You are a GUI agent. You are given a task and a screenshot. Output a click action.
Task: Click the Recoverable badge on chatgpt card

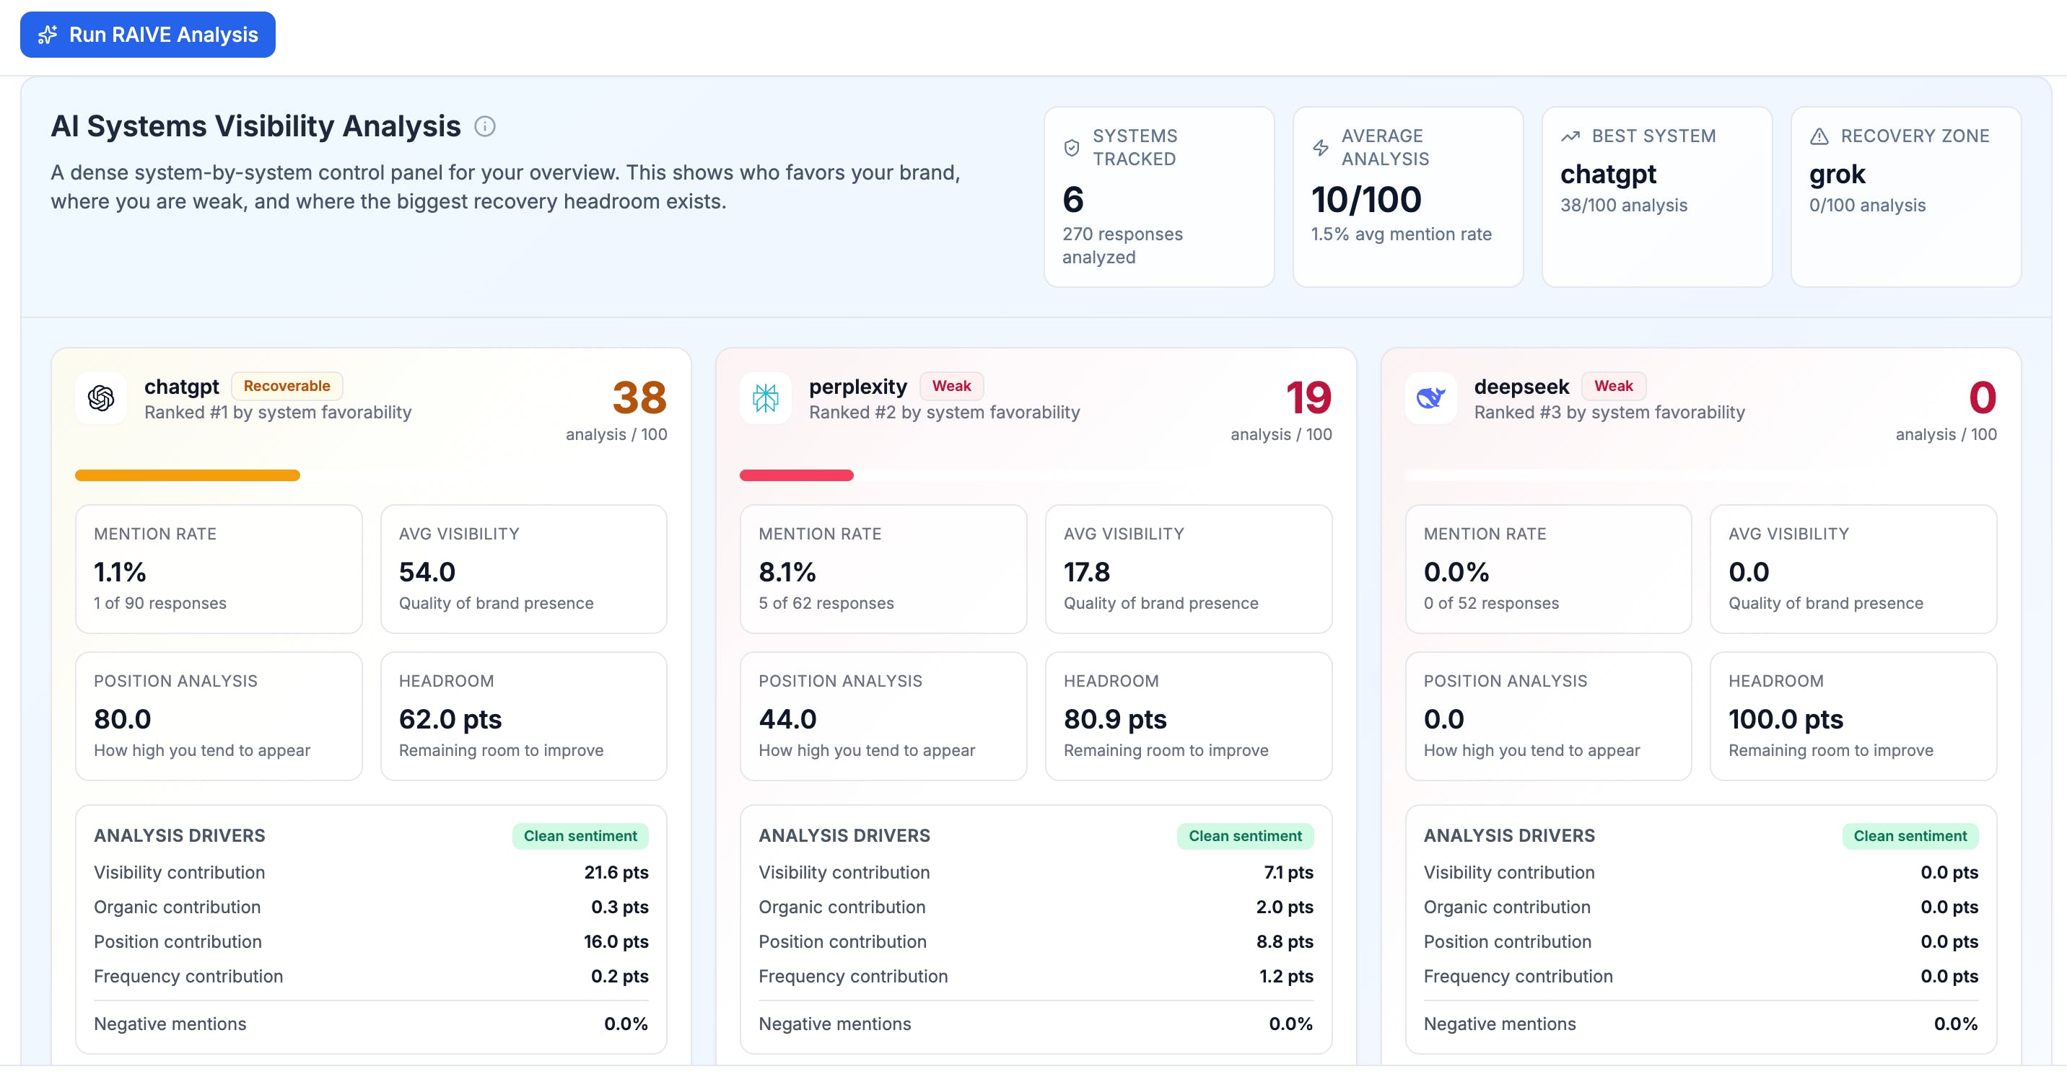(287, 386)
